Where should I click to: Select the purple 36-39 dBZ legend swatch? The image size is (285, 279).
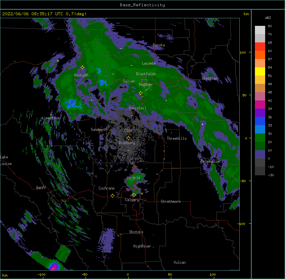[x=260, y=113]
